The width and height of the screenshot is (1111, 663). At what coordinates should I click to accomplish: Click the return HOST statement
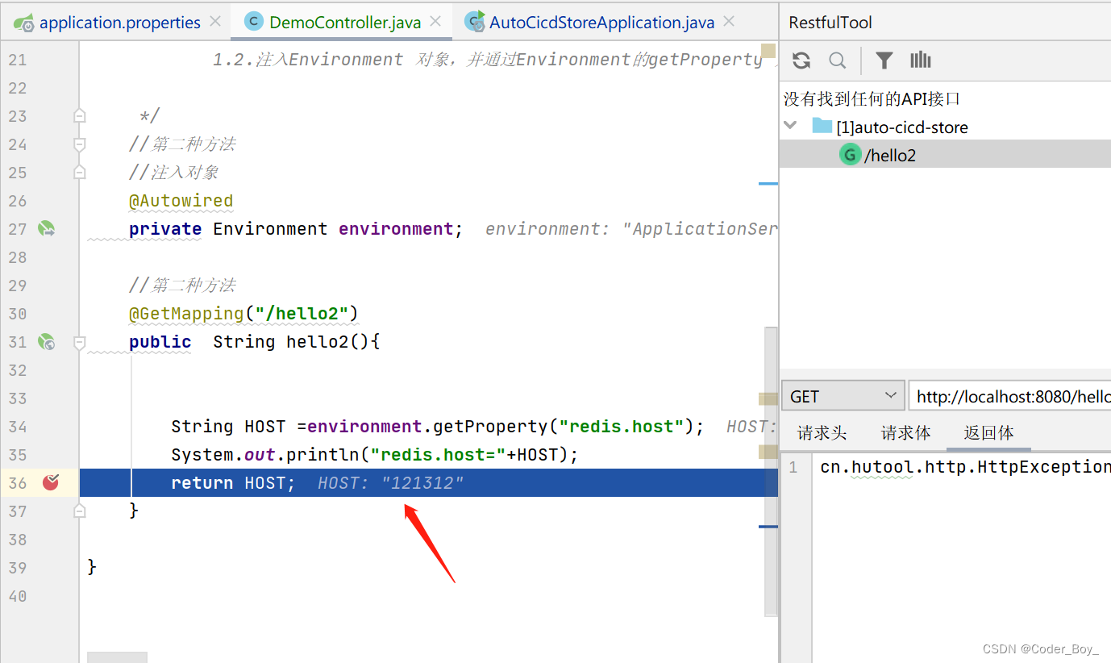[x=233, y=483]
